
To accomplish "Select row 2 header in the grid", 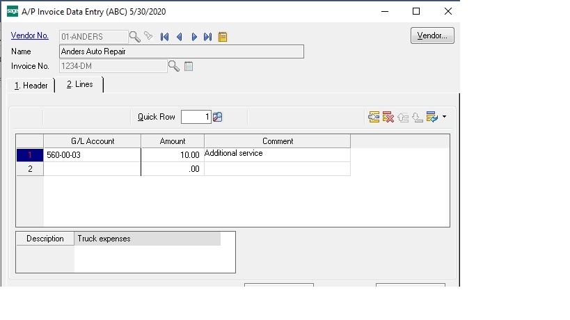I will click(30, 169).
